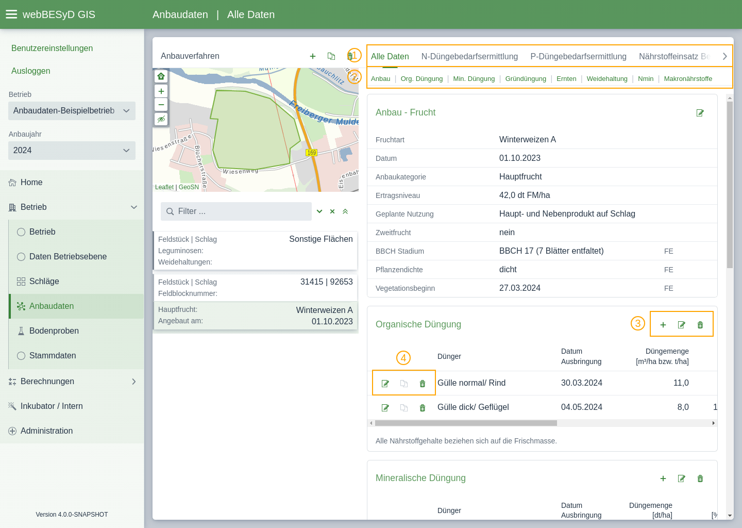Edit the Gülle dick/ Geflügel row
The width and height of the screenshot is (742, 528).
click(x=385, y=408)
